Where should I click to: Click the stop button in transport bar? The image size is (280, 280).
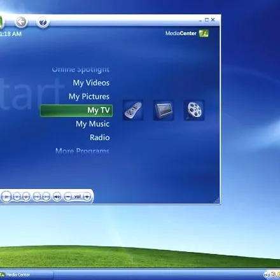coord(17,197)
